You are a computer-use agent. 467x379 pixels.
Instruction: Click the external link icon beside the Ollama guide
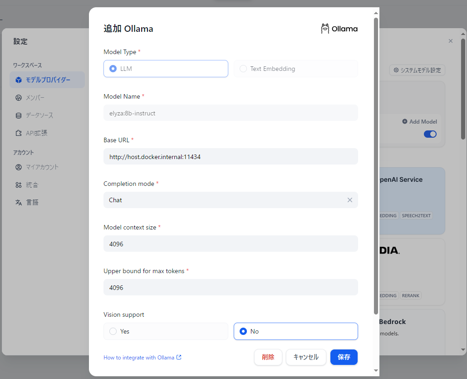(x=179, y=358)
